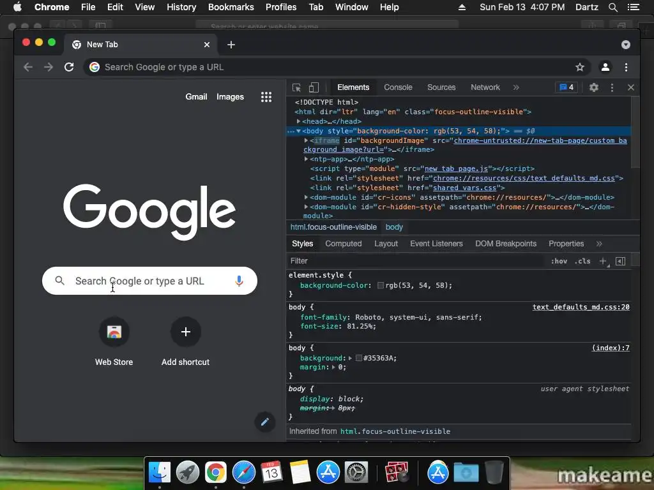654x490 pixels.
Task: Open DevTools three-dot customize menu
Action: (x=612, y=87)
